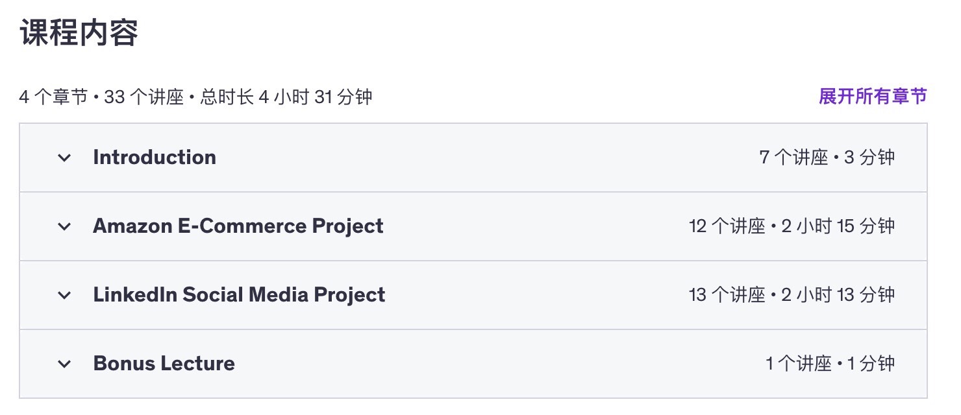Viewport: 961px width, 415px height.
Task: Click the 总时长 4 小时 31 分钟 text
Action: (286, 98)
